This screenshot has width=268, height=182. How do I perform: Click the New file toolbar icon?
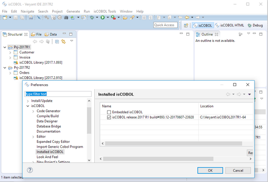coord(5,17)
